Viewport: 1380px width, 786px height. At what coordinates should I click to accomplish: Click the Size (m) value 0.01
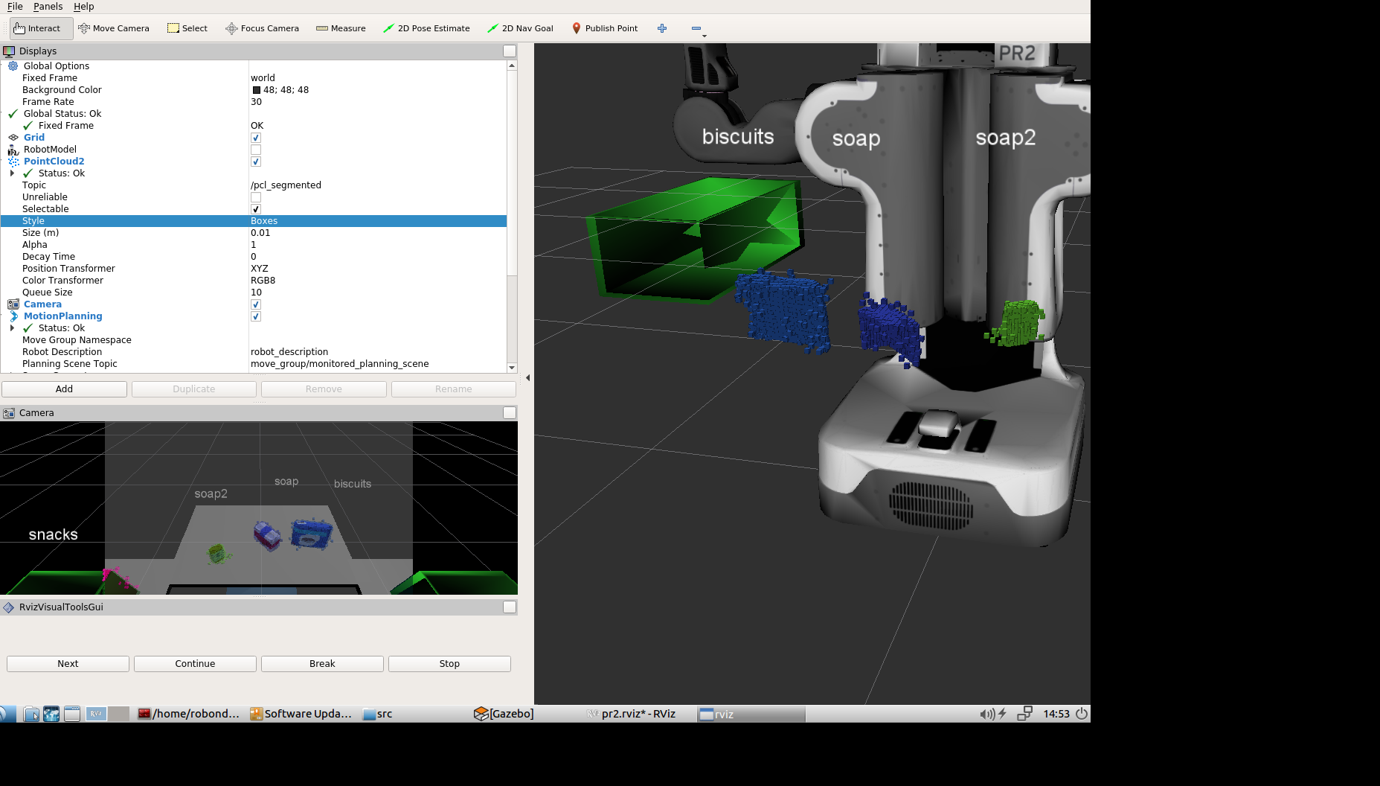378,233
